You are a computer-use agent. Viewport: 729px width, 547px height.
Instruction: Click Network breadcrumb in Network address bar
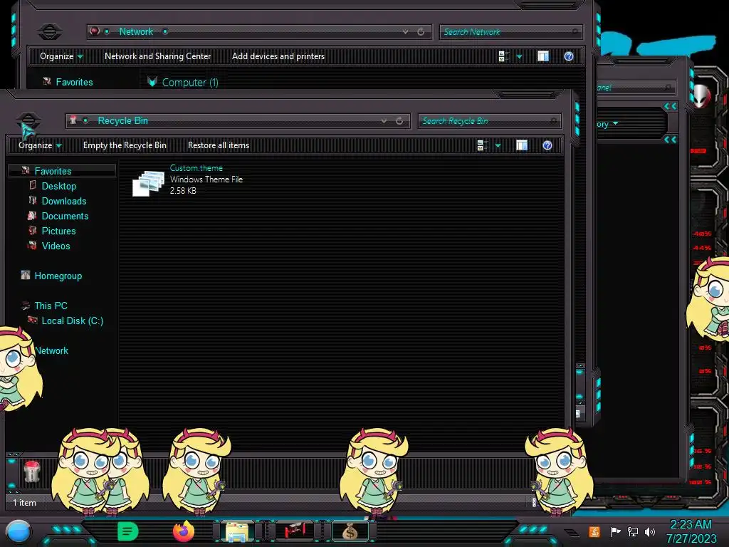point(136,31)
